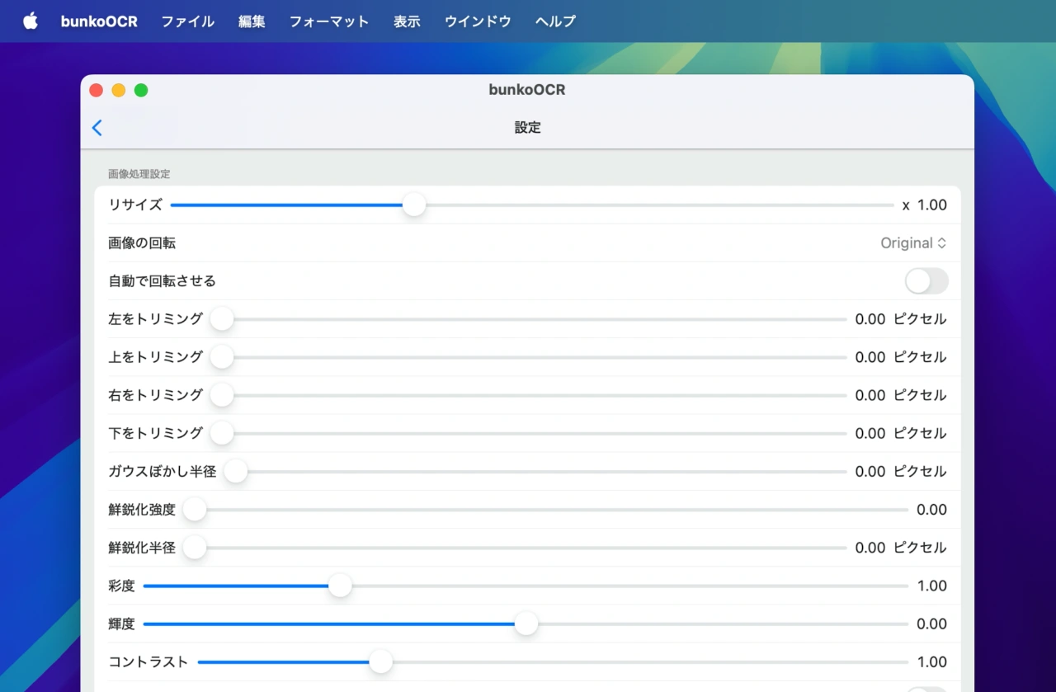Open the ウインドウ menu
This screenshot has width=1056, height=692.
477,21
